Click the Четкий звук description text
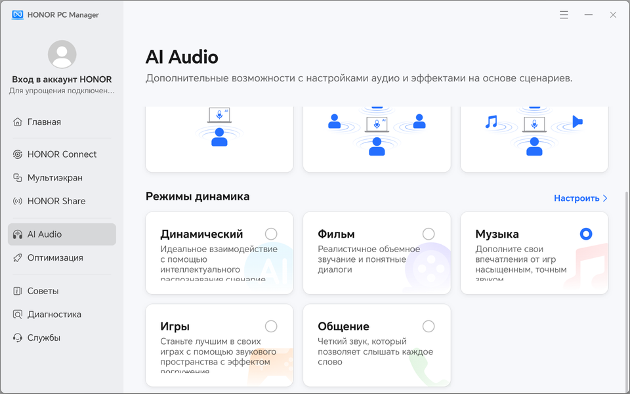 click(x=375, y=351)
